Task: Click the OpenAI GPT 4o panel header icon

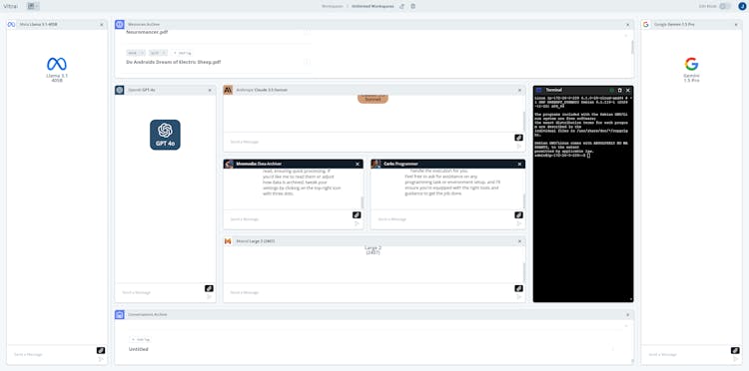Action: [120, 90]
